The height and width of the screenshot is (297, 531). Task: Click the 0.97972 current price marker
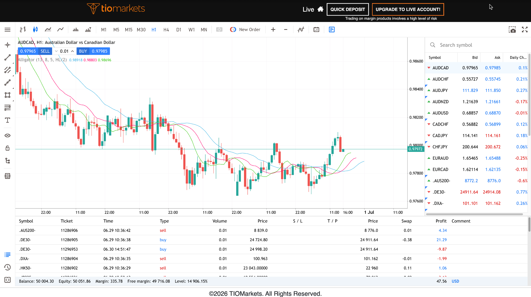415,149
